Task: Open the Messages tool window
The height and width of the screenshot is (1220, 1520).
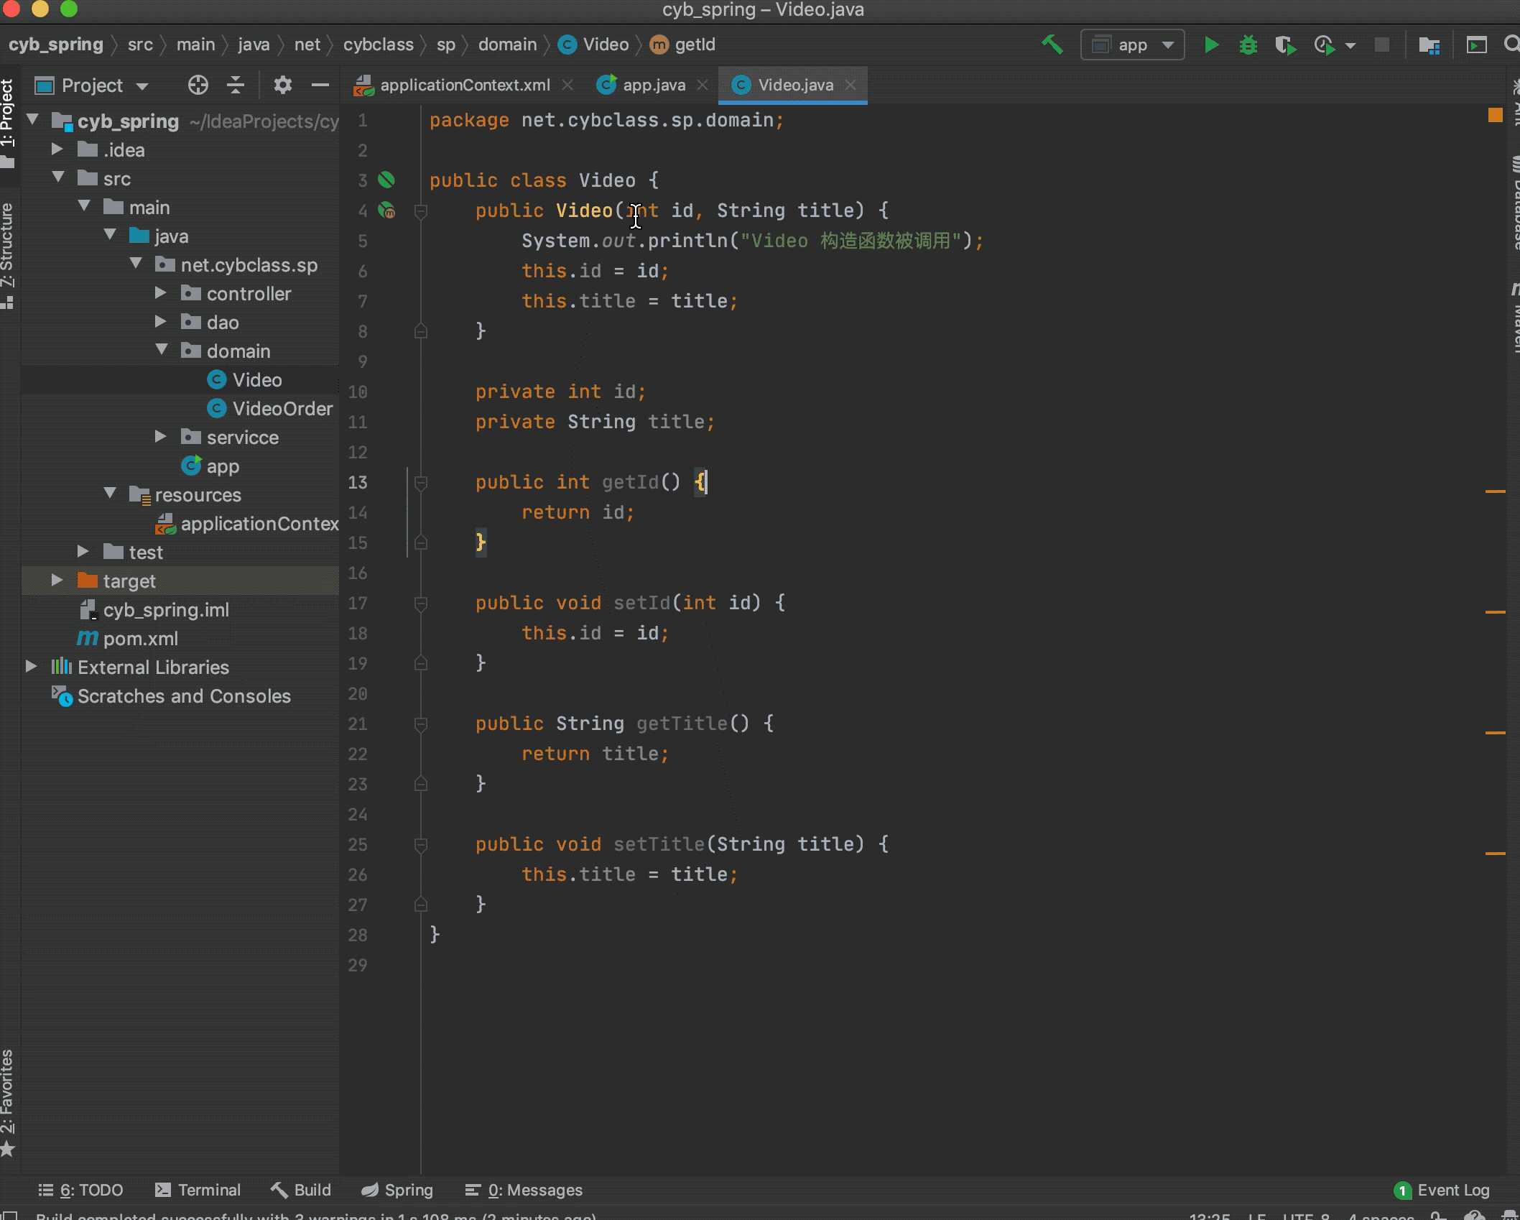Action: tap(524, 1190)
